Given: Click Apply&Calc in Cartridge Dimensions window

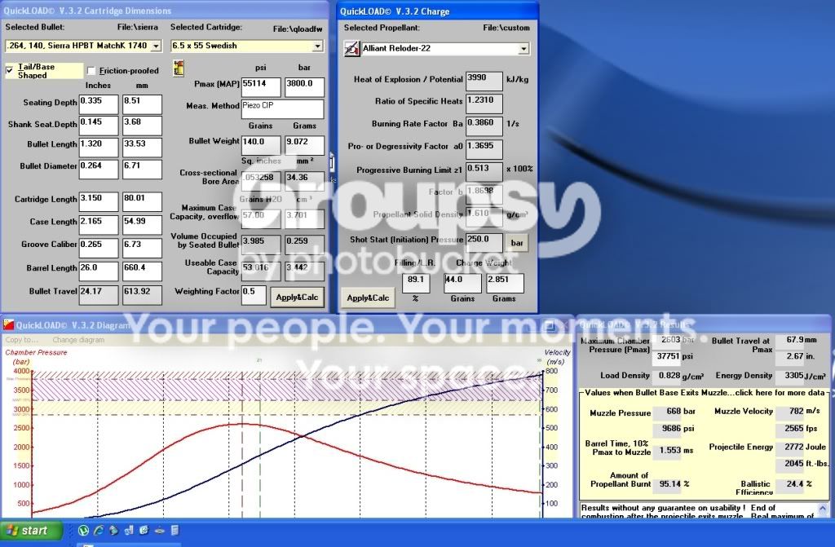Looking at the screenshot, I should 297,298.
